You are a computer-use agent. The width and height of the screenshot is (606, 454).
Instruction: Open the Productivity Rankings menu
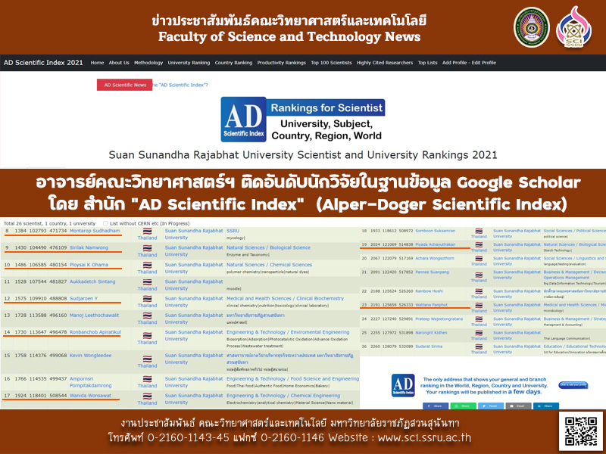[281, 63]
